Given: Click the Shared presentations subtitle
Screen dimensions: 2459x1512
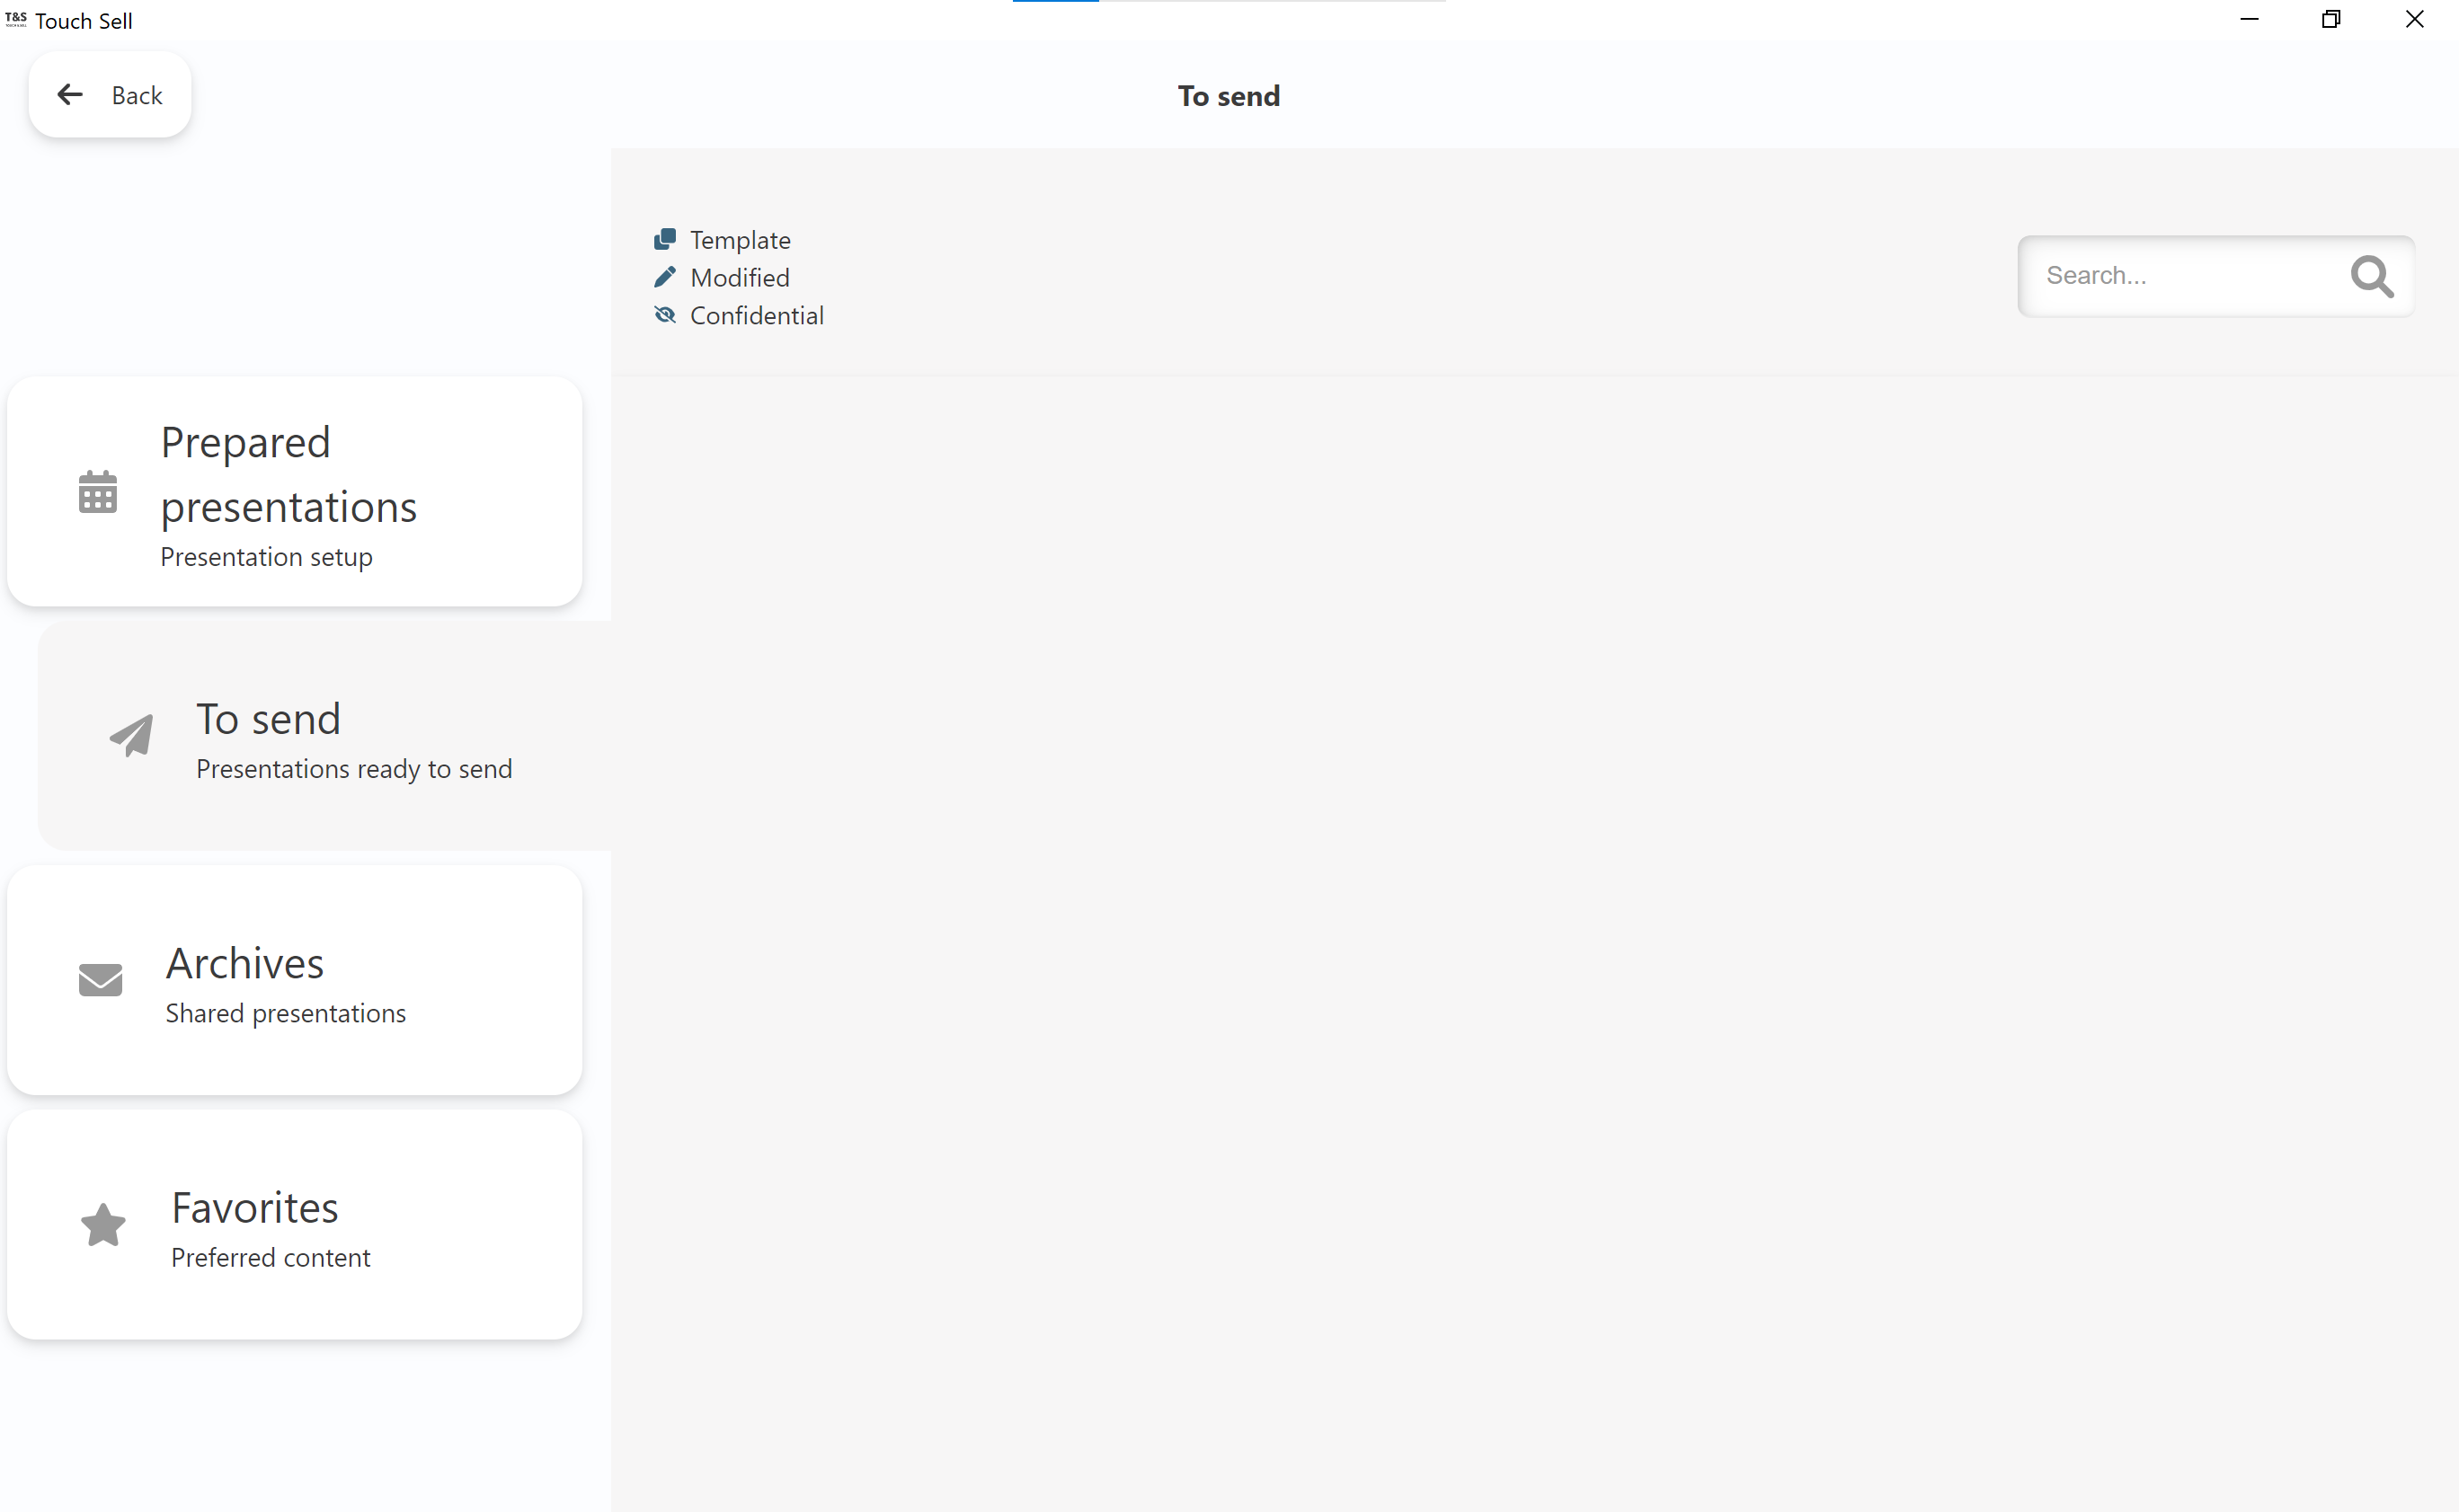Looking at the screenshot, I should pos(286,1014).
